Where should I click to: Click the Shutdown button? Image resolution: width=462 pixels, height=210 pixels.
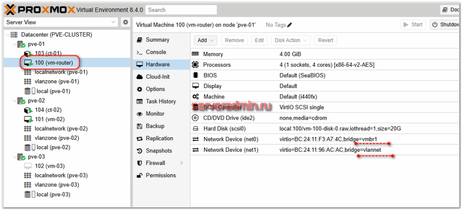(x=445, y=25)
